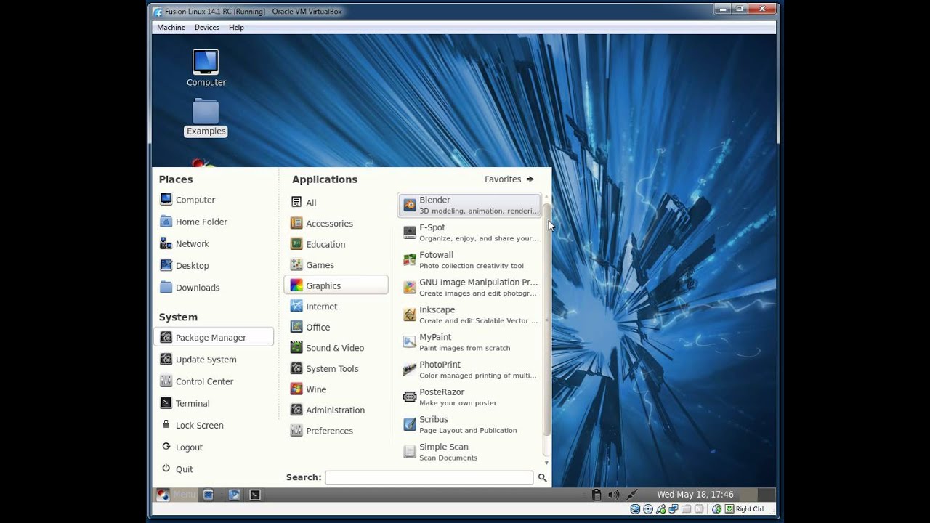Click the applications list scrollbar

click(546, 320)
